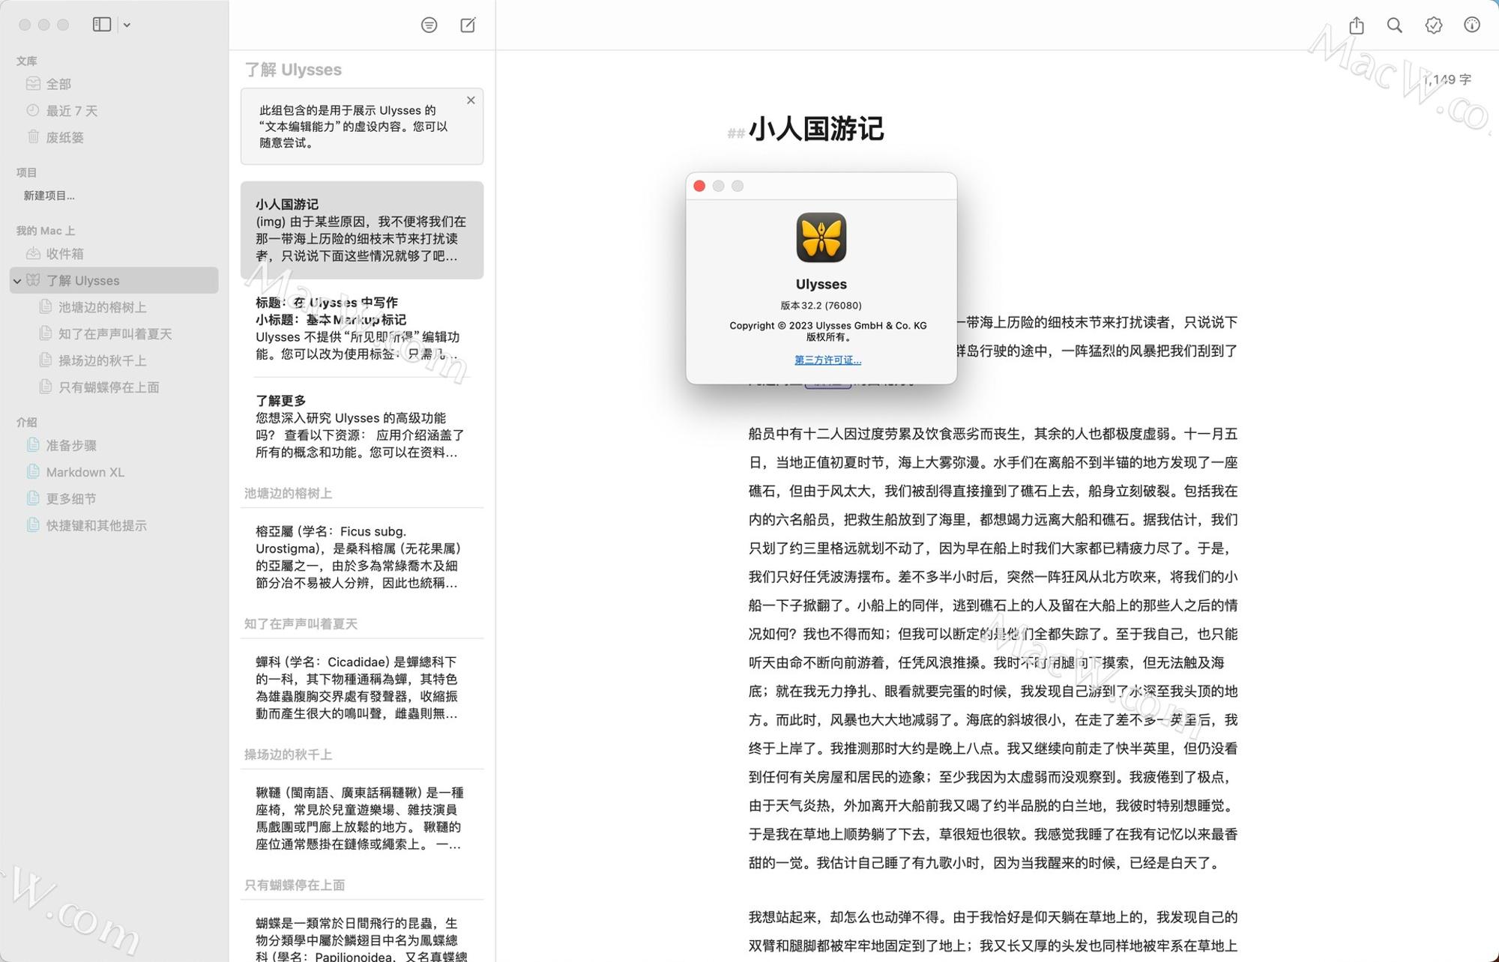The height and width of the screenshot is (962, 1499).
Task: Click the Ulysses butterfly app icon
Action: click(821, 238)
